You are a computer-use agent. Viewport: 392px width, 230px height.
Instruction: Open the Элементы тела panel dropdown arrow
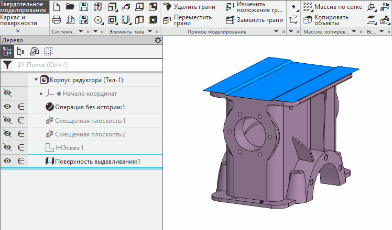tap(151, 32)
